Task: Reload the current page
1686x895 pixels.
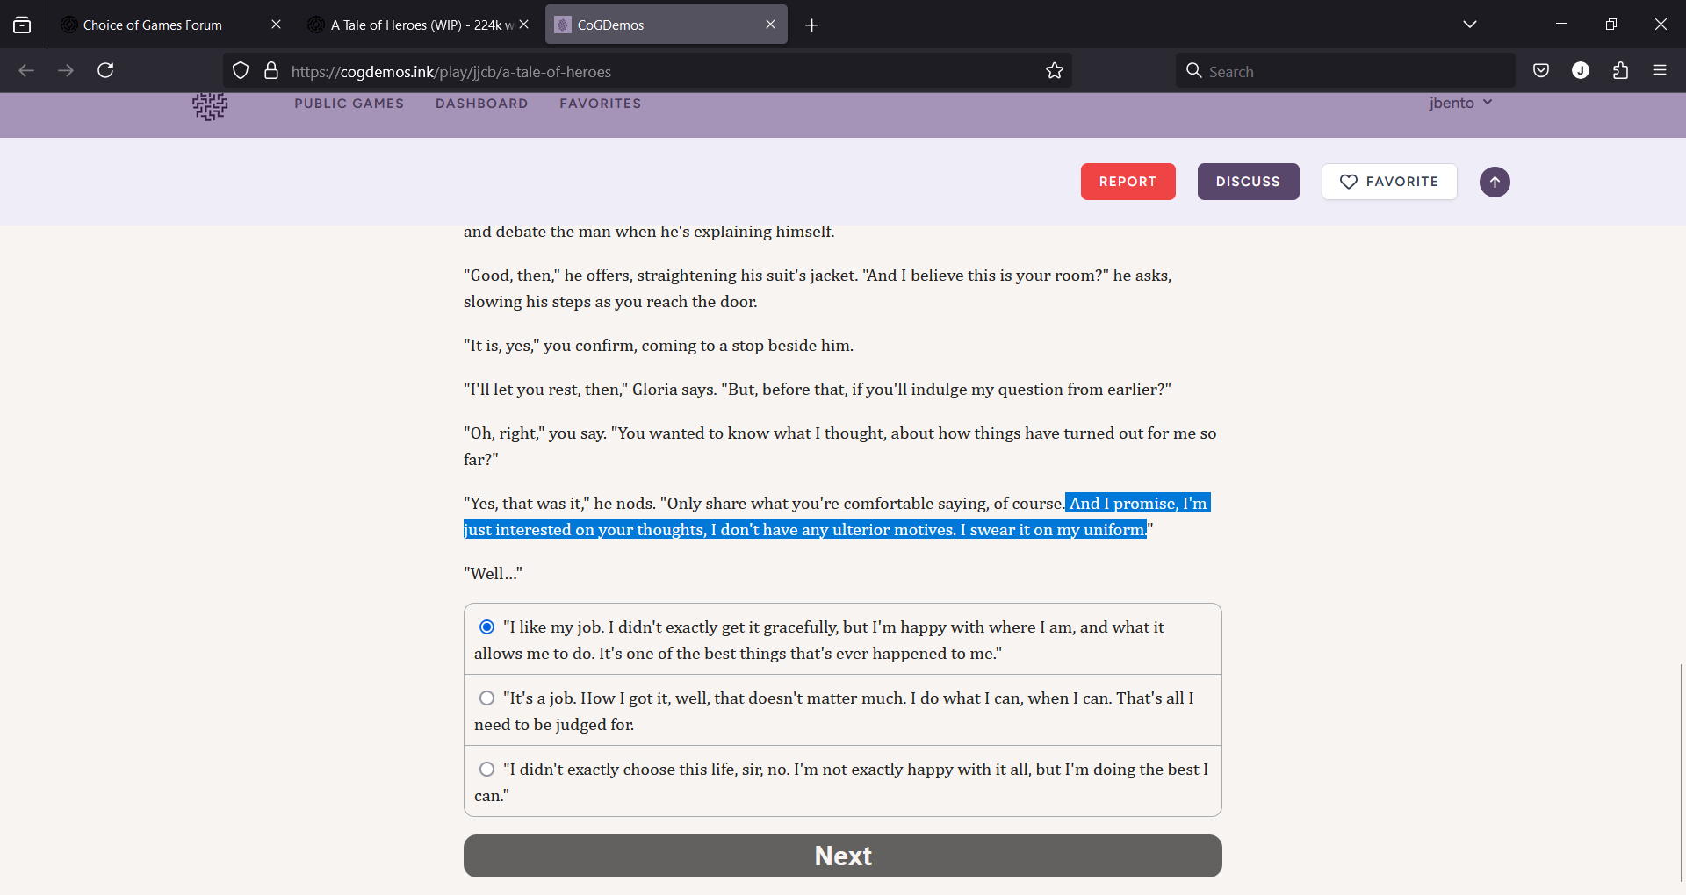Action: point(105,70)
